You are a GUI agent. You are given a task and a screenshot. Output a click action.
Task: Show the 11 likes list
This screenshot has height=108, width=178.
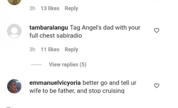coord(50,49)
